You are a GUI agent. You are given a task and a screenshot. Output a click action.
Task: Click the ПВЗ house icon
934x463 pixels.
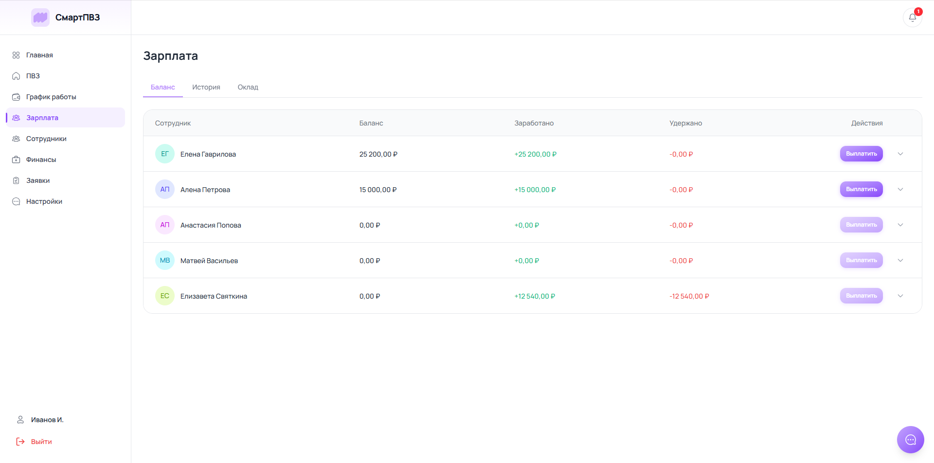click(16, 76)
